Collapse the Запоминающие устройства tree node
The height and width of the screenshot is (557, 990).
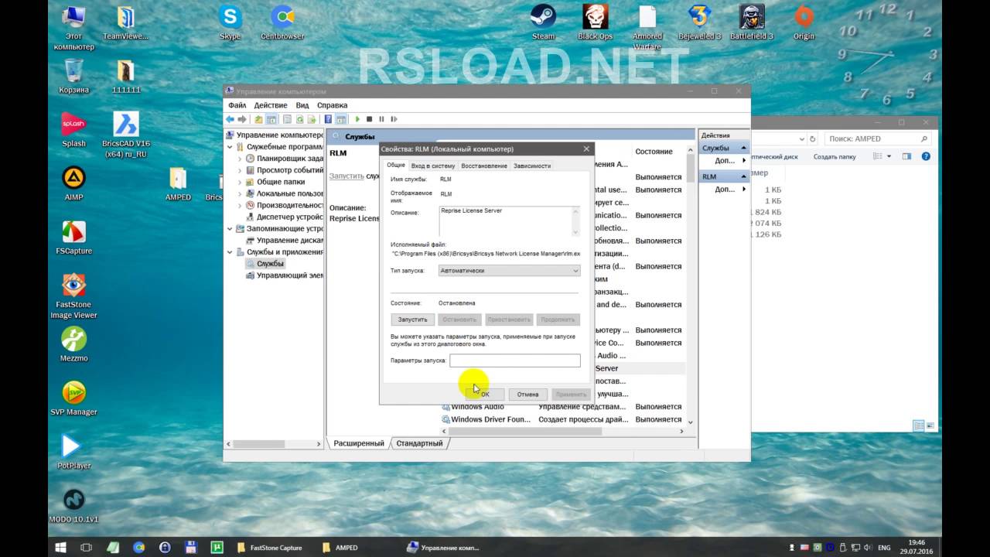coord(230,229)
